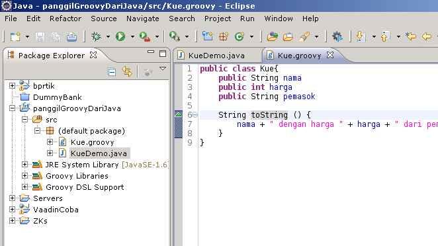The image size is (438, 246).
Task: Click the green Run button icon
Action: [120, 36]
